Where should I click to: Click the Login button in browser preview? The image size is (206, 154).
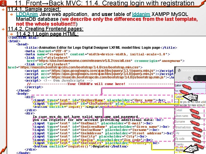point(179,97)
